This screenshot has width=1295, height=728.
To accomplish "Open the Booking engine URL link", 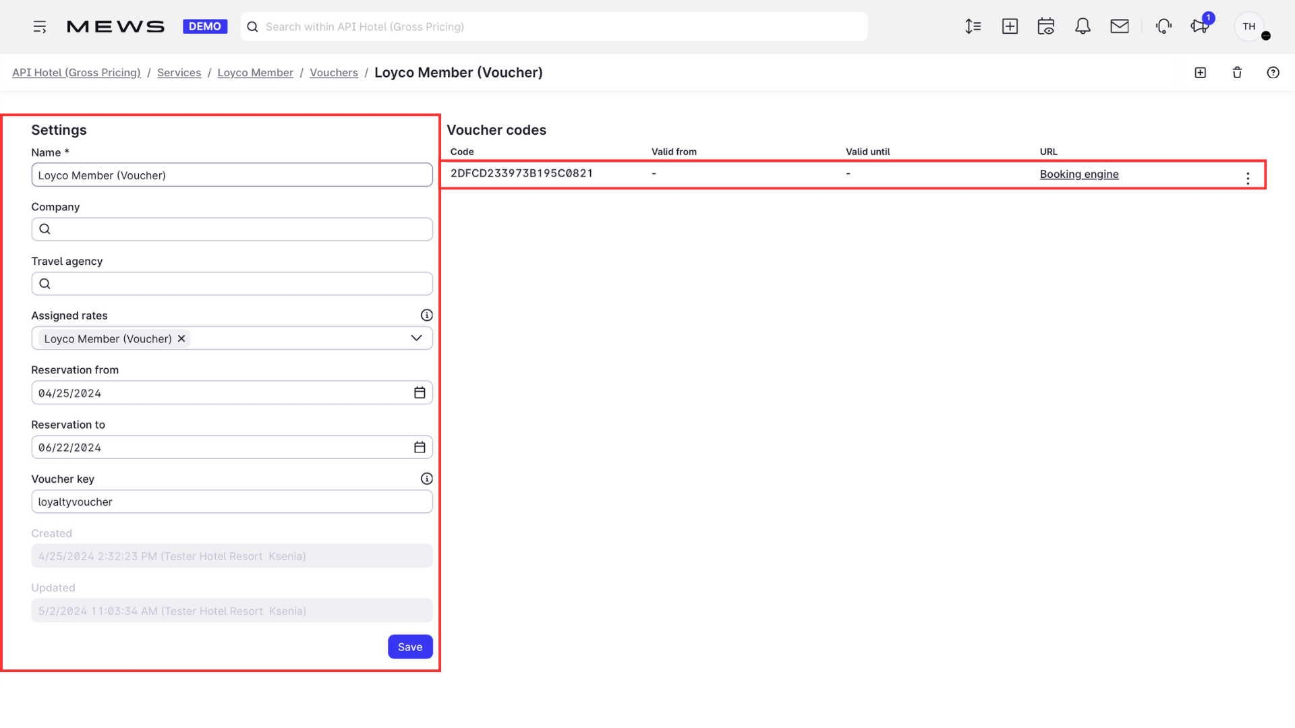I will (1079, 174).
